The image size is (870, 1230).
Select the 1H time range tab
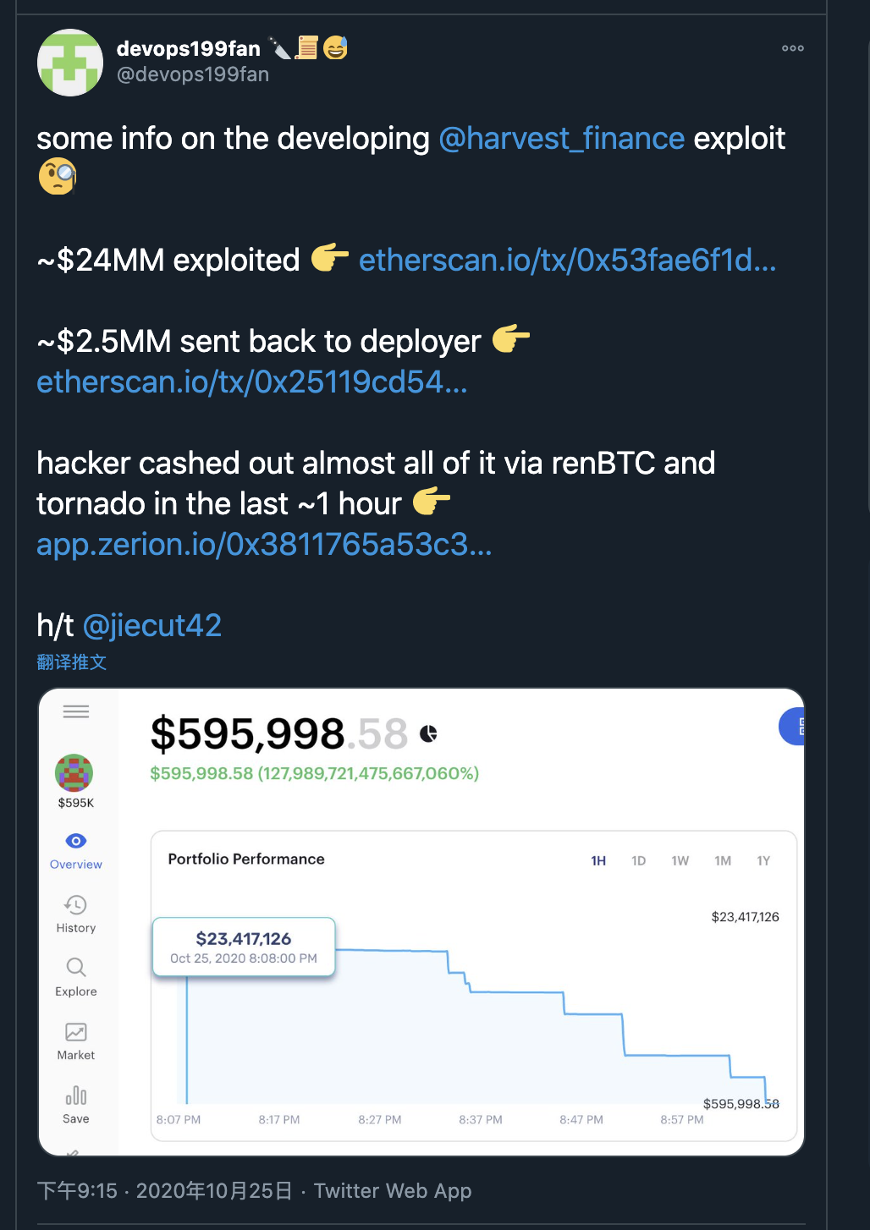pyautogui.click(x=598, y=861)
